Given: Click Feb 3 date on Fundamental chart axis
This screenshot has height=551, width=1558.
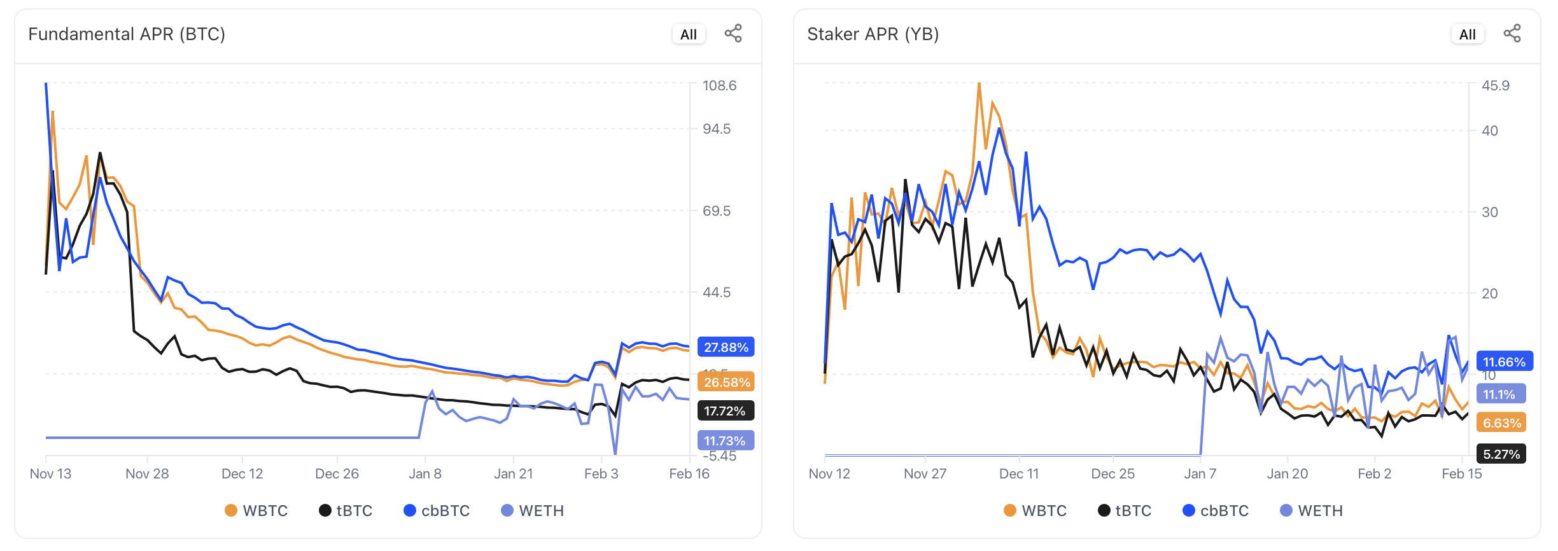Looking at the screenshot, I should coord(601,474).
